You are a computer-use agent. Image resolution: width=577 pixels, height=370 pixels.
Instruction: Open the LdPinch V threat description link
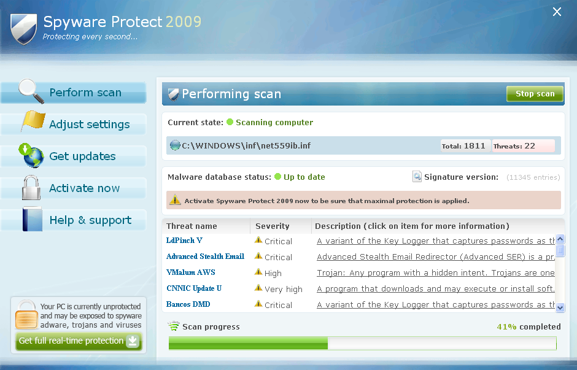436,241
